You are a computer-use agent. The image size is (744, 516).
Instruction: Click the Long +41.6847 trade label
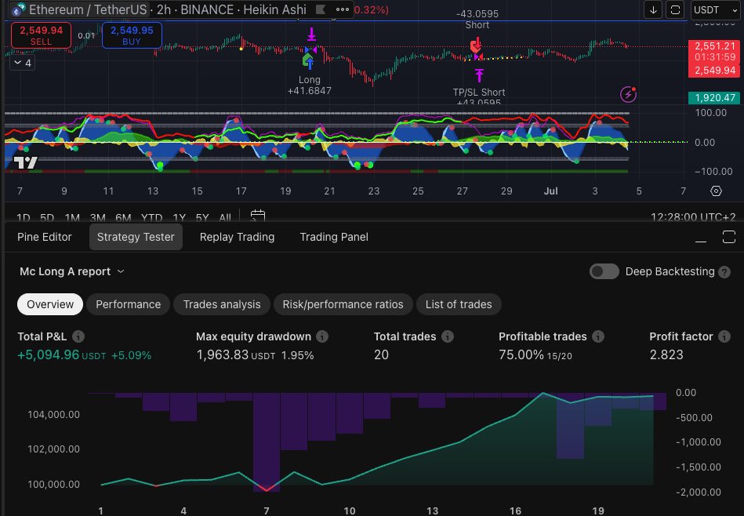pos(310,85)
